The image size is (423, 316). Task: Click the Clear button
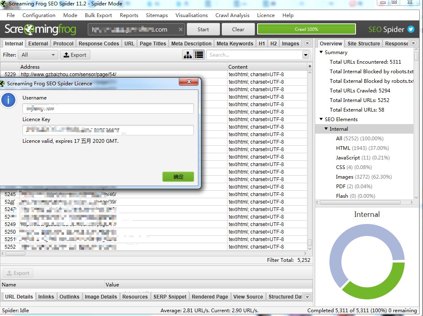pyautogui.click(x=238, y=29)
